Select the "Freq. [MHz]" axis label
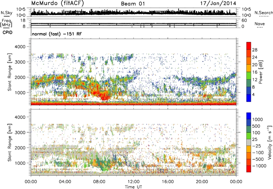The width and height of the screenshot is (273, 189). (6, 23)
